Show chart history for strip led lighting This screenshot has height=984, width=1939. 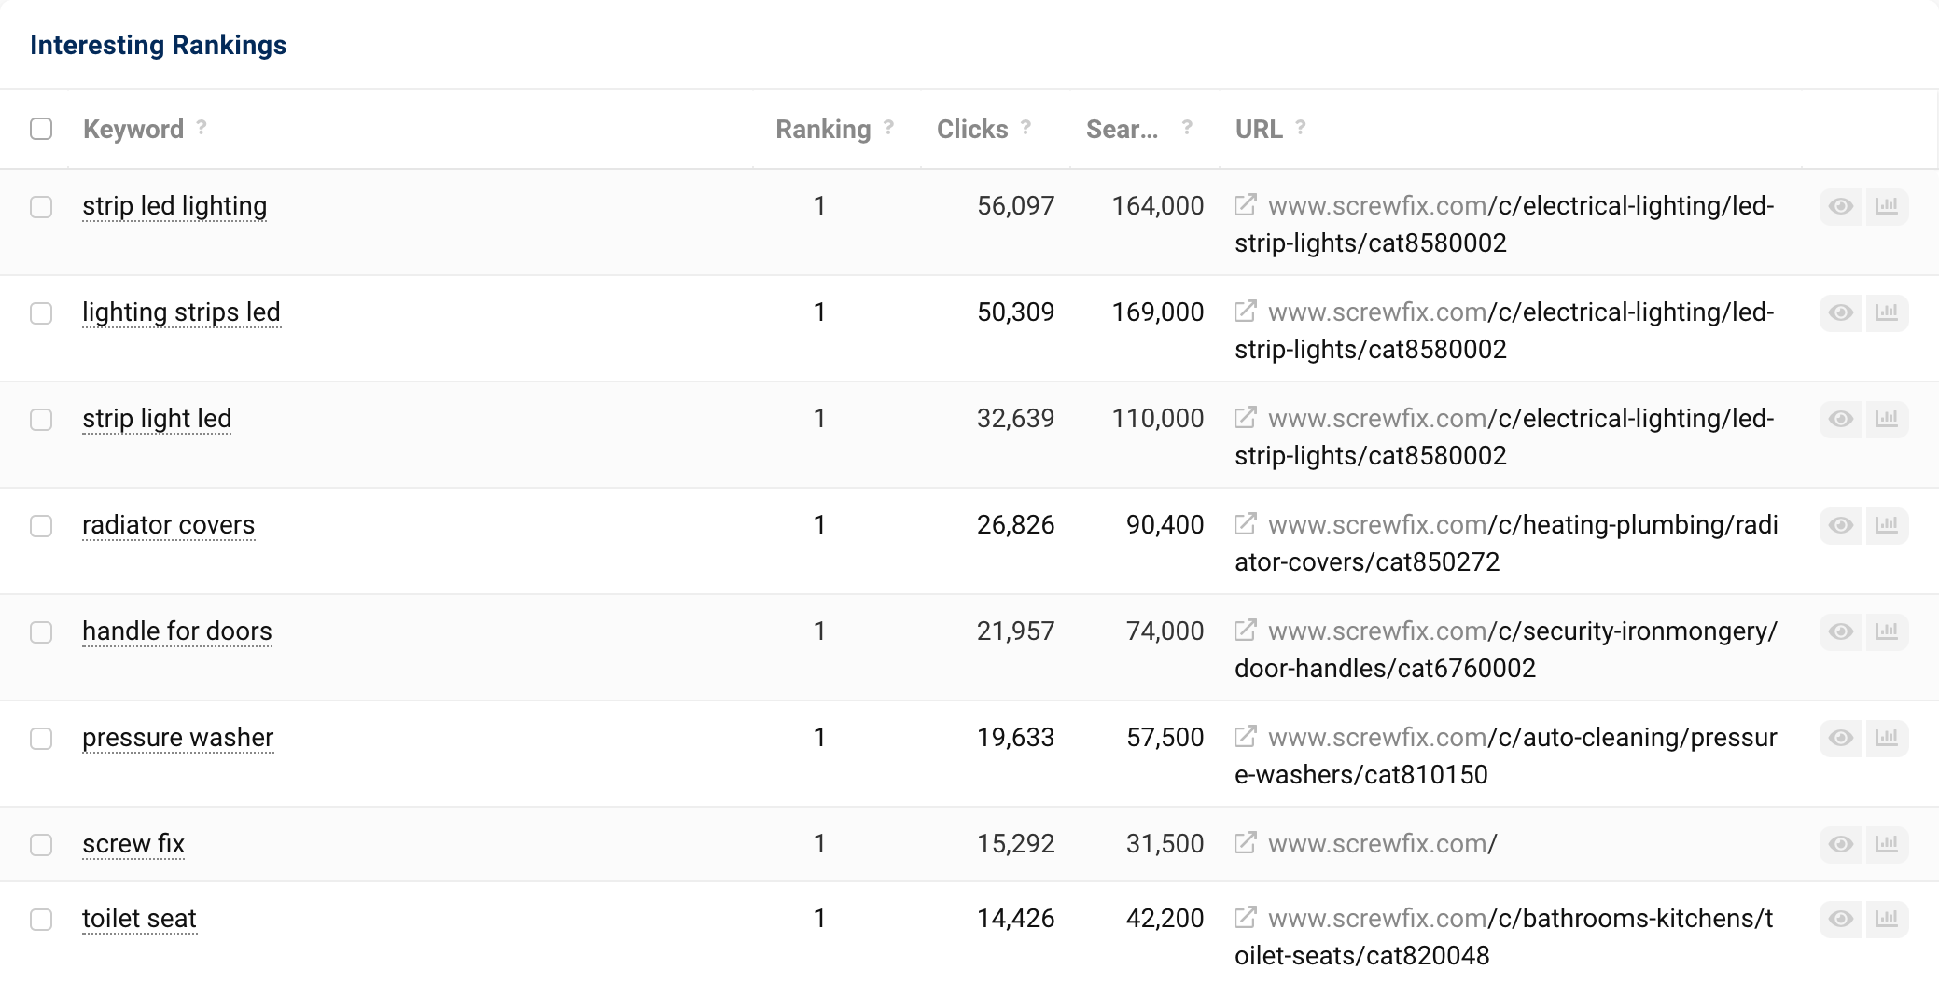pyautogui.click(x=1887, y=206)
